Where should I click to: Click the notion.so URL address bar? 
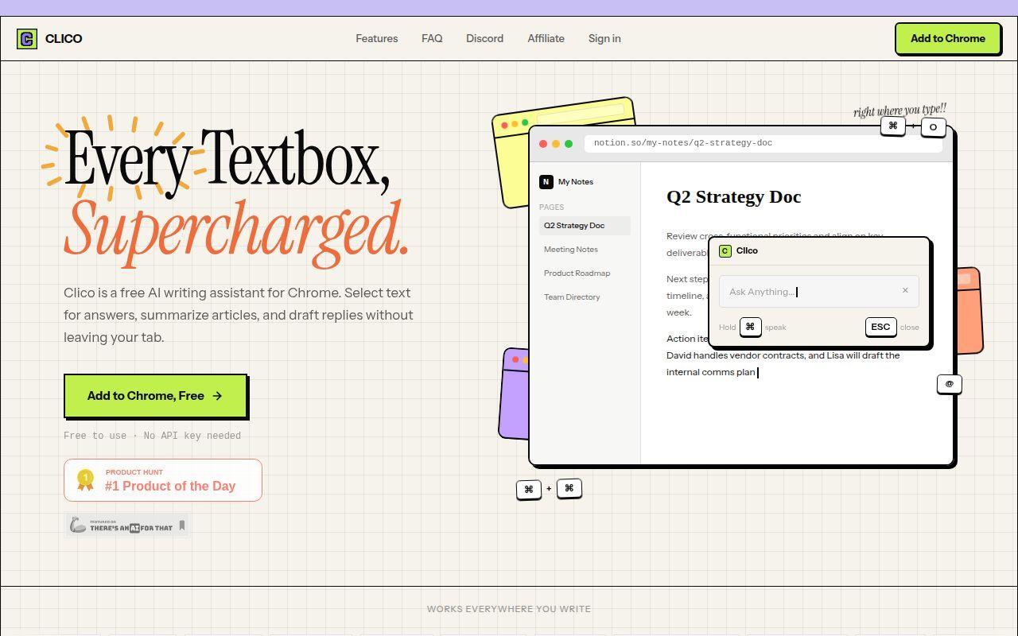(x=763, y=143)
